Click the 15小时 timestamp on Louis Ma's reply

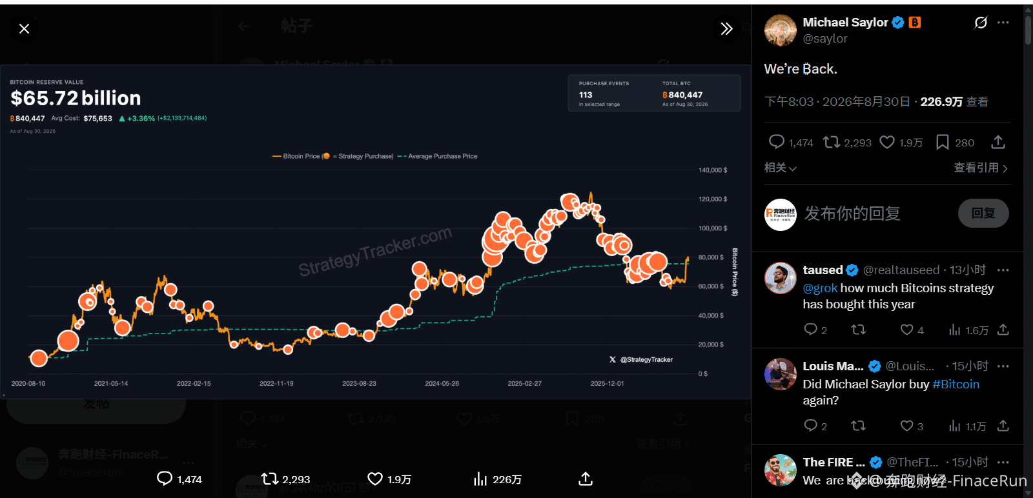(x=970, y=366)
